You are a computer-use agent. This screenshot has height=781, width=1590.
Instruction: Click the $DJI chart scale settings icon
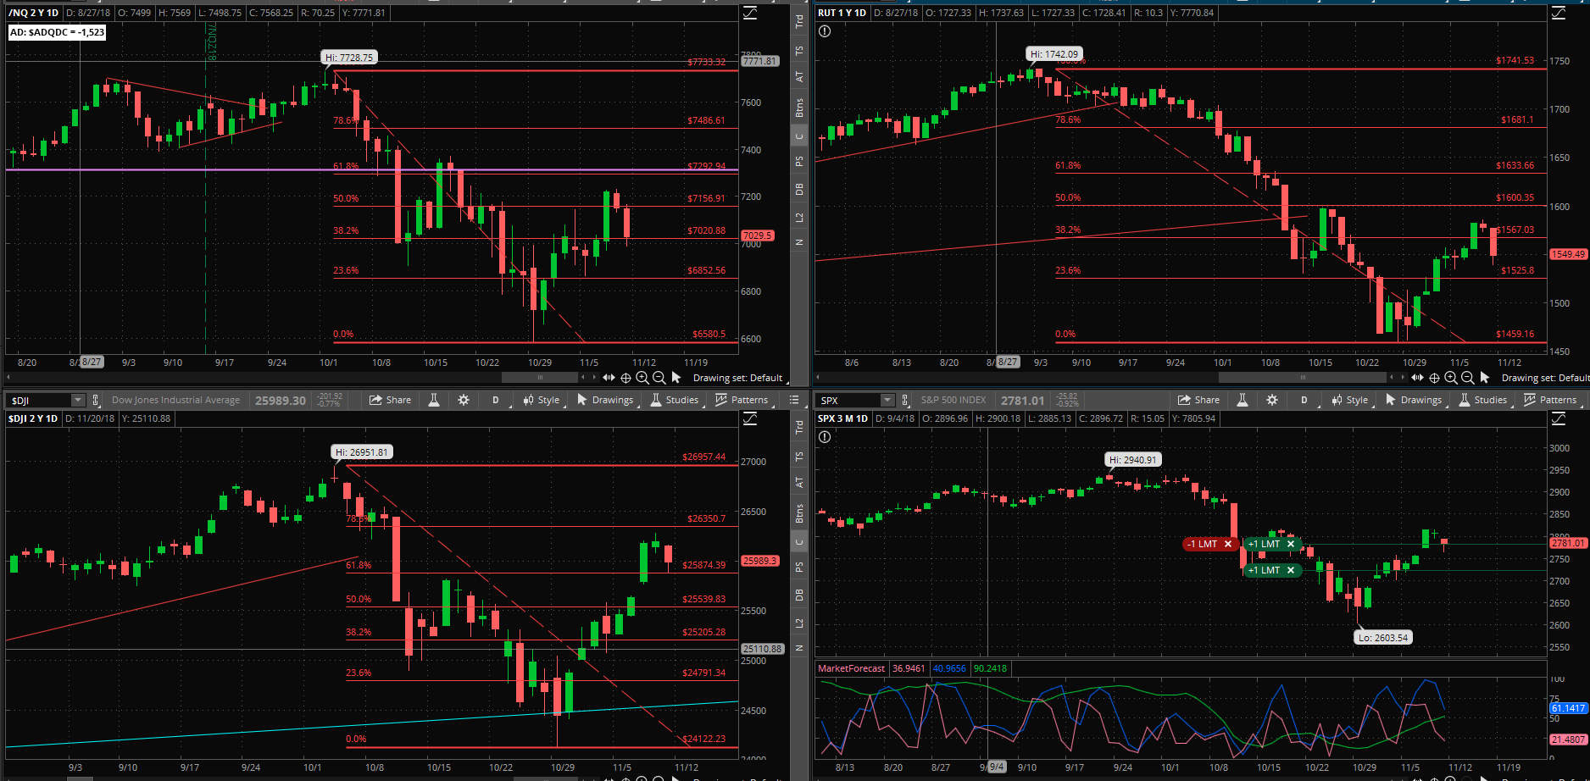(750, 418)
